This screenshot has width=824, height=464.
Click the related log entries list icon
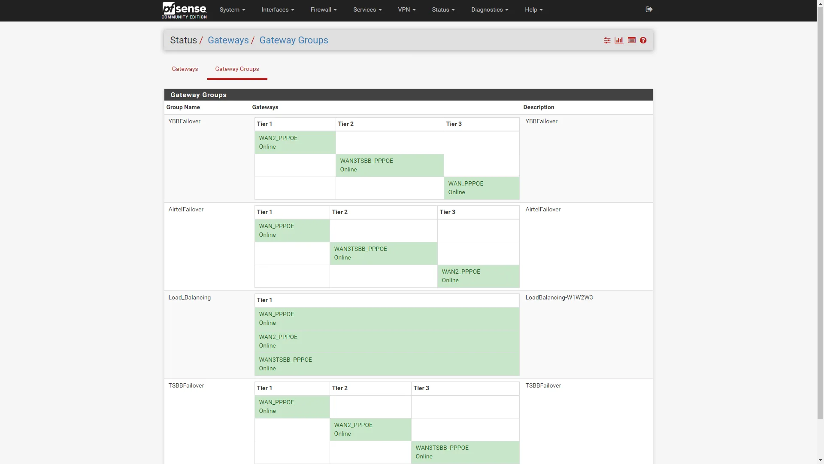pyautogui.click(x=631, y=40)
